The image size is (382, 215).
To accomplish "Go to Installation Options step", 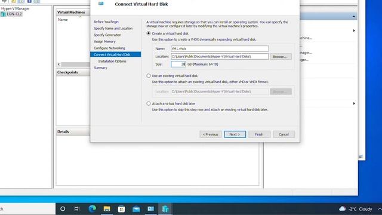I will click(112, 62).
